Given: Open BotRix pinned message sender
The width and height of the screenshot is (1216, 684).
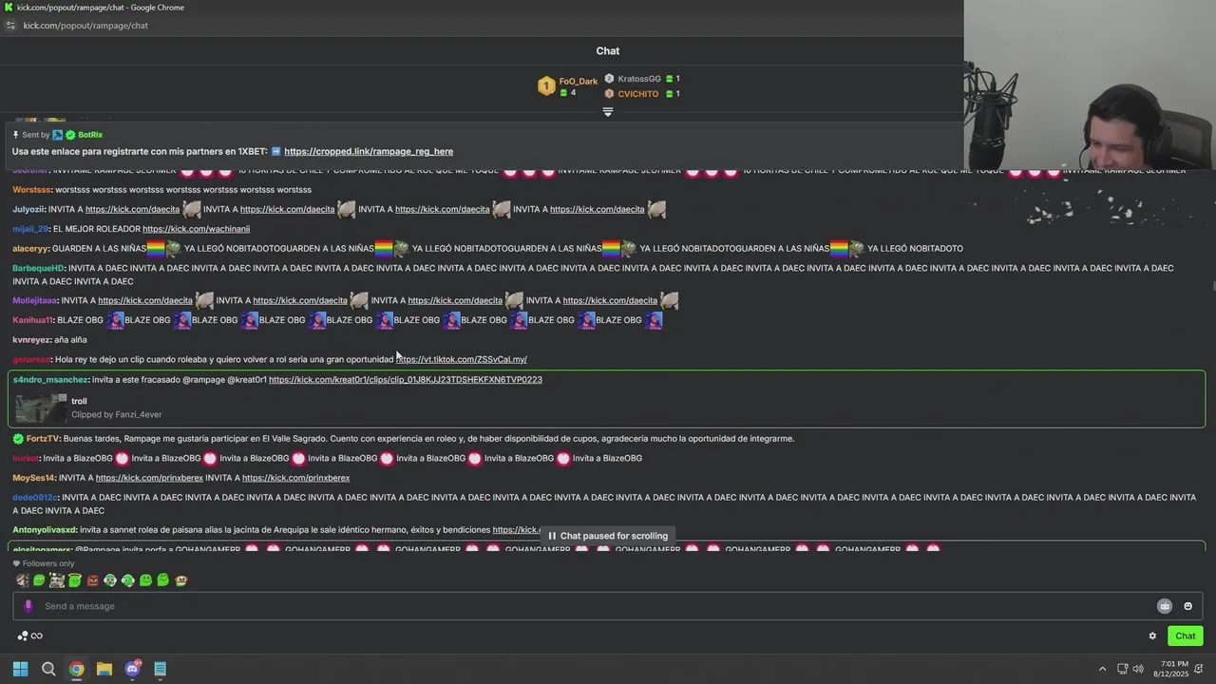Looking at the screenshot, I should point(90,135).
